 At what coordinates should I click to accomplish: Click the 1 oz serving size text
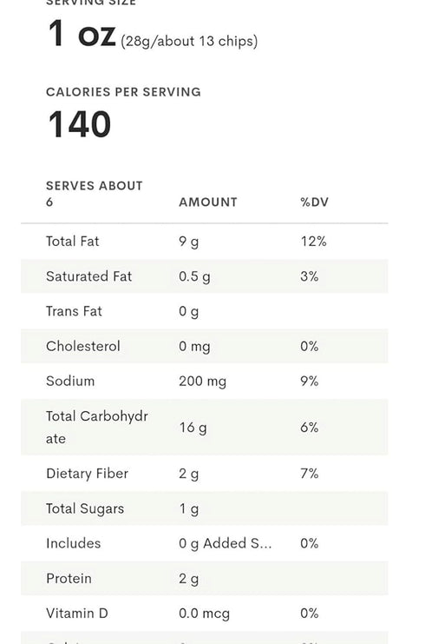(x=82, y=34)
